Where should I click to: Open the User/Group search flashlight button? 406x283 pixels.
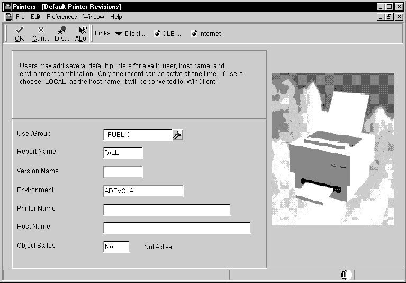tap(177, 135)
